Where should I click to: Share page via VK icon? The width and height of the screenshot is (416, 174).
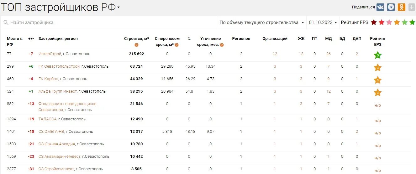pyautogui.click(x=380, y=7)
